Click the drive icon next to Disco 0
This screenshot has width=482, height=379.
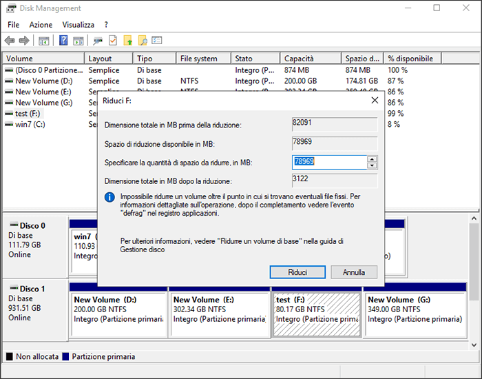pyautogui.click(x=14, y=224)
